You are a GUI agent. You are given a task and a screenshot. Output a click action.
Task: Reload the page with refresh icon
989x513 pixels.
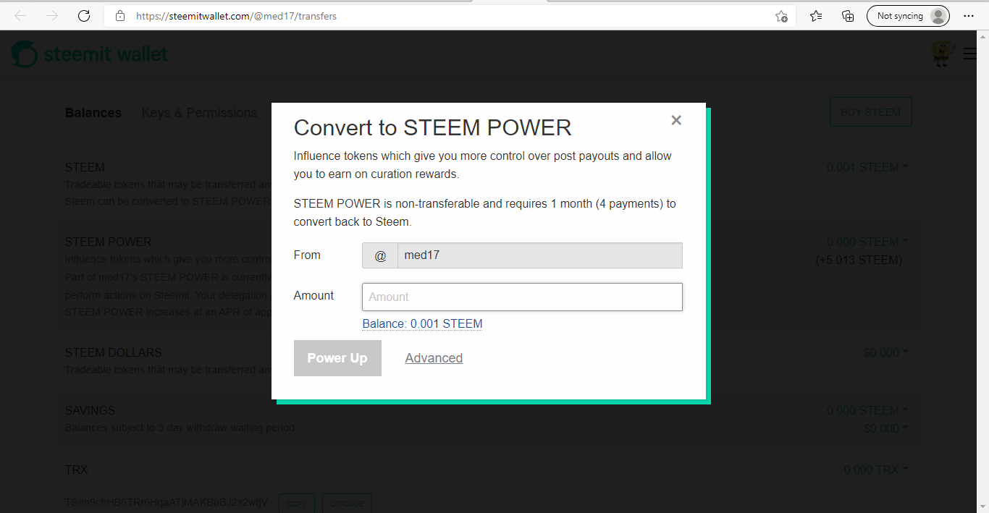coord(84,15)
